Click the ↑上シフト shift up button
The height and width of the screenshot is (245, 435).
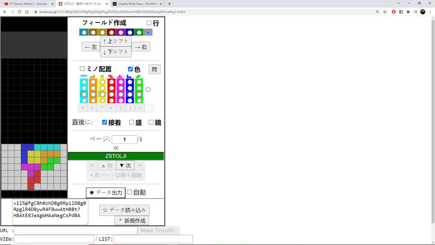pos(116,41)
